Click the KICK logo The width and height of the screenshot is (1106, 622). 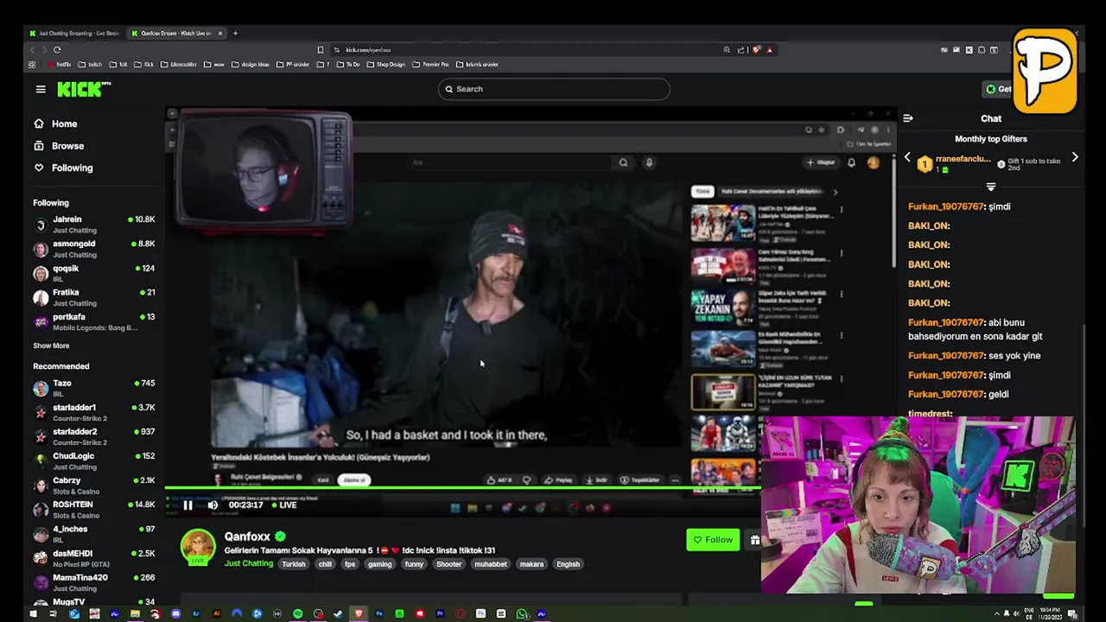coord(84,89)
